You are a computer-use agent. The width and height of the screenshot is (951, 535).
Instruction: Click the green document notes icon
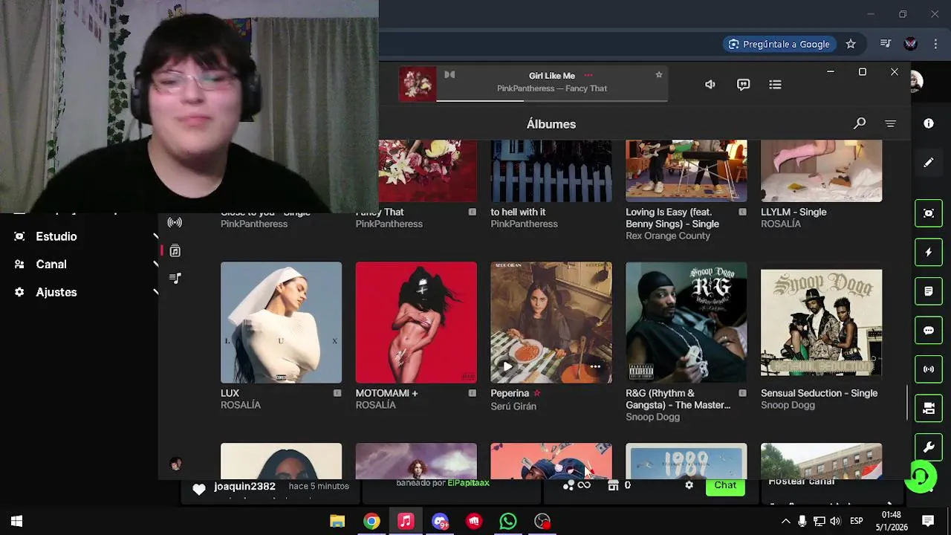click(929, 291)
